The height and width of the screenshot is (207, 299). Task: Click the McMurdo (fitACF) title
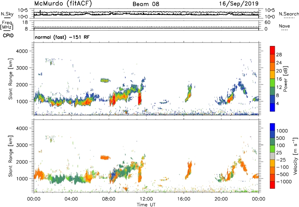pyautogui.click(x=63, y=4)
